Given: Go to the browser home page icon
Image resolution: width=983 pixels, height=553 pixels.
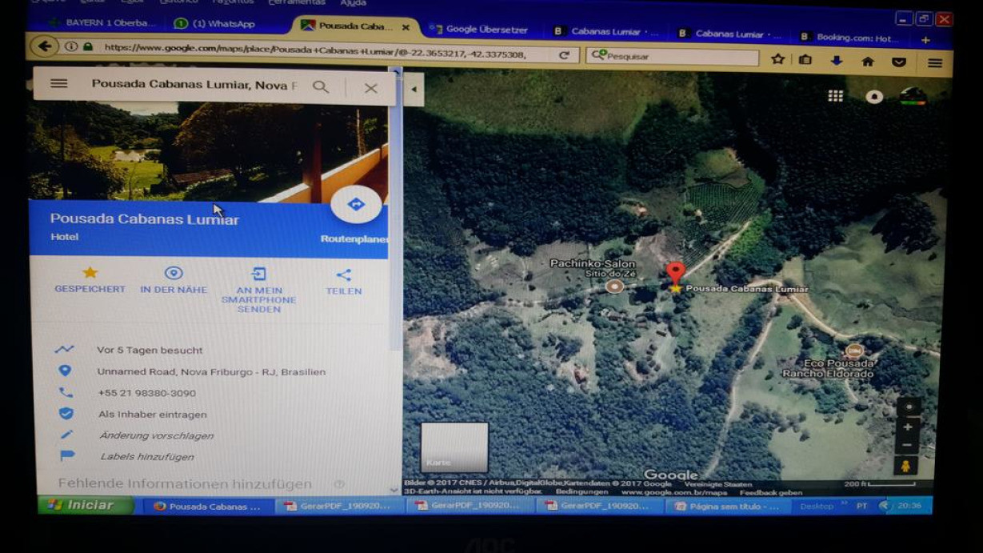Looking at the screenshot, I should tap(868, 62).
